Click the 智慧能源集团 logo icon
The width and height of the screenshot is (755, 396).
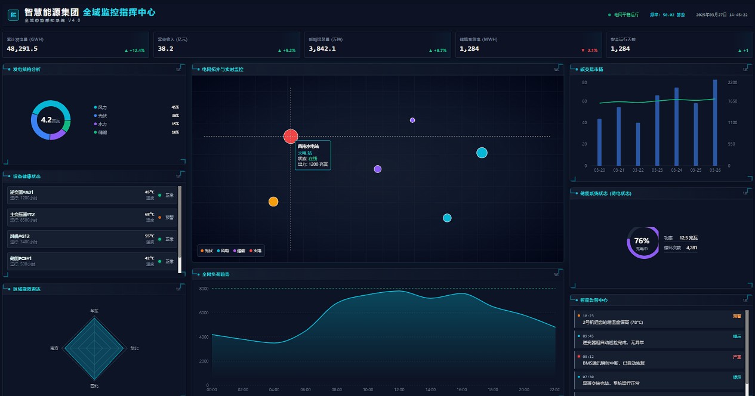(x=13, y=14)
